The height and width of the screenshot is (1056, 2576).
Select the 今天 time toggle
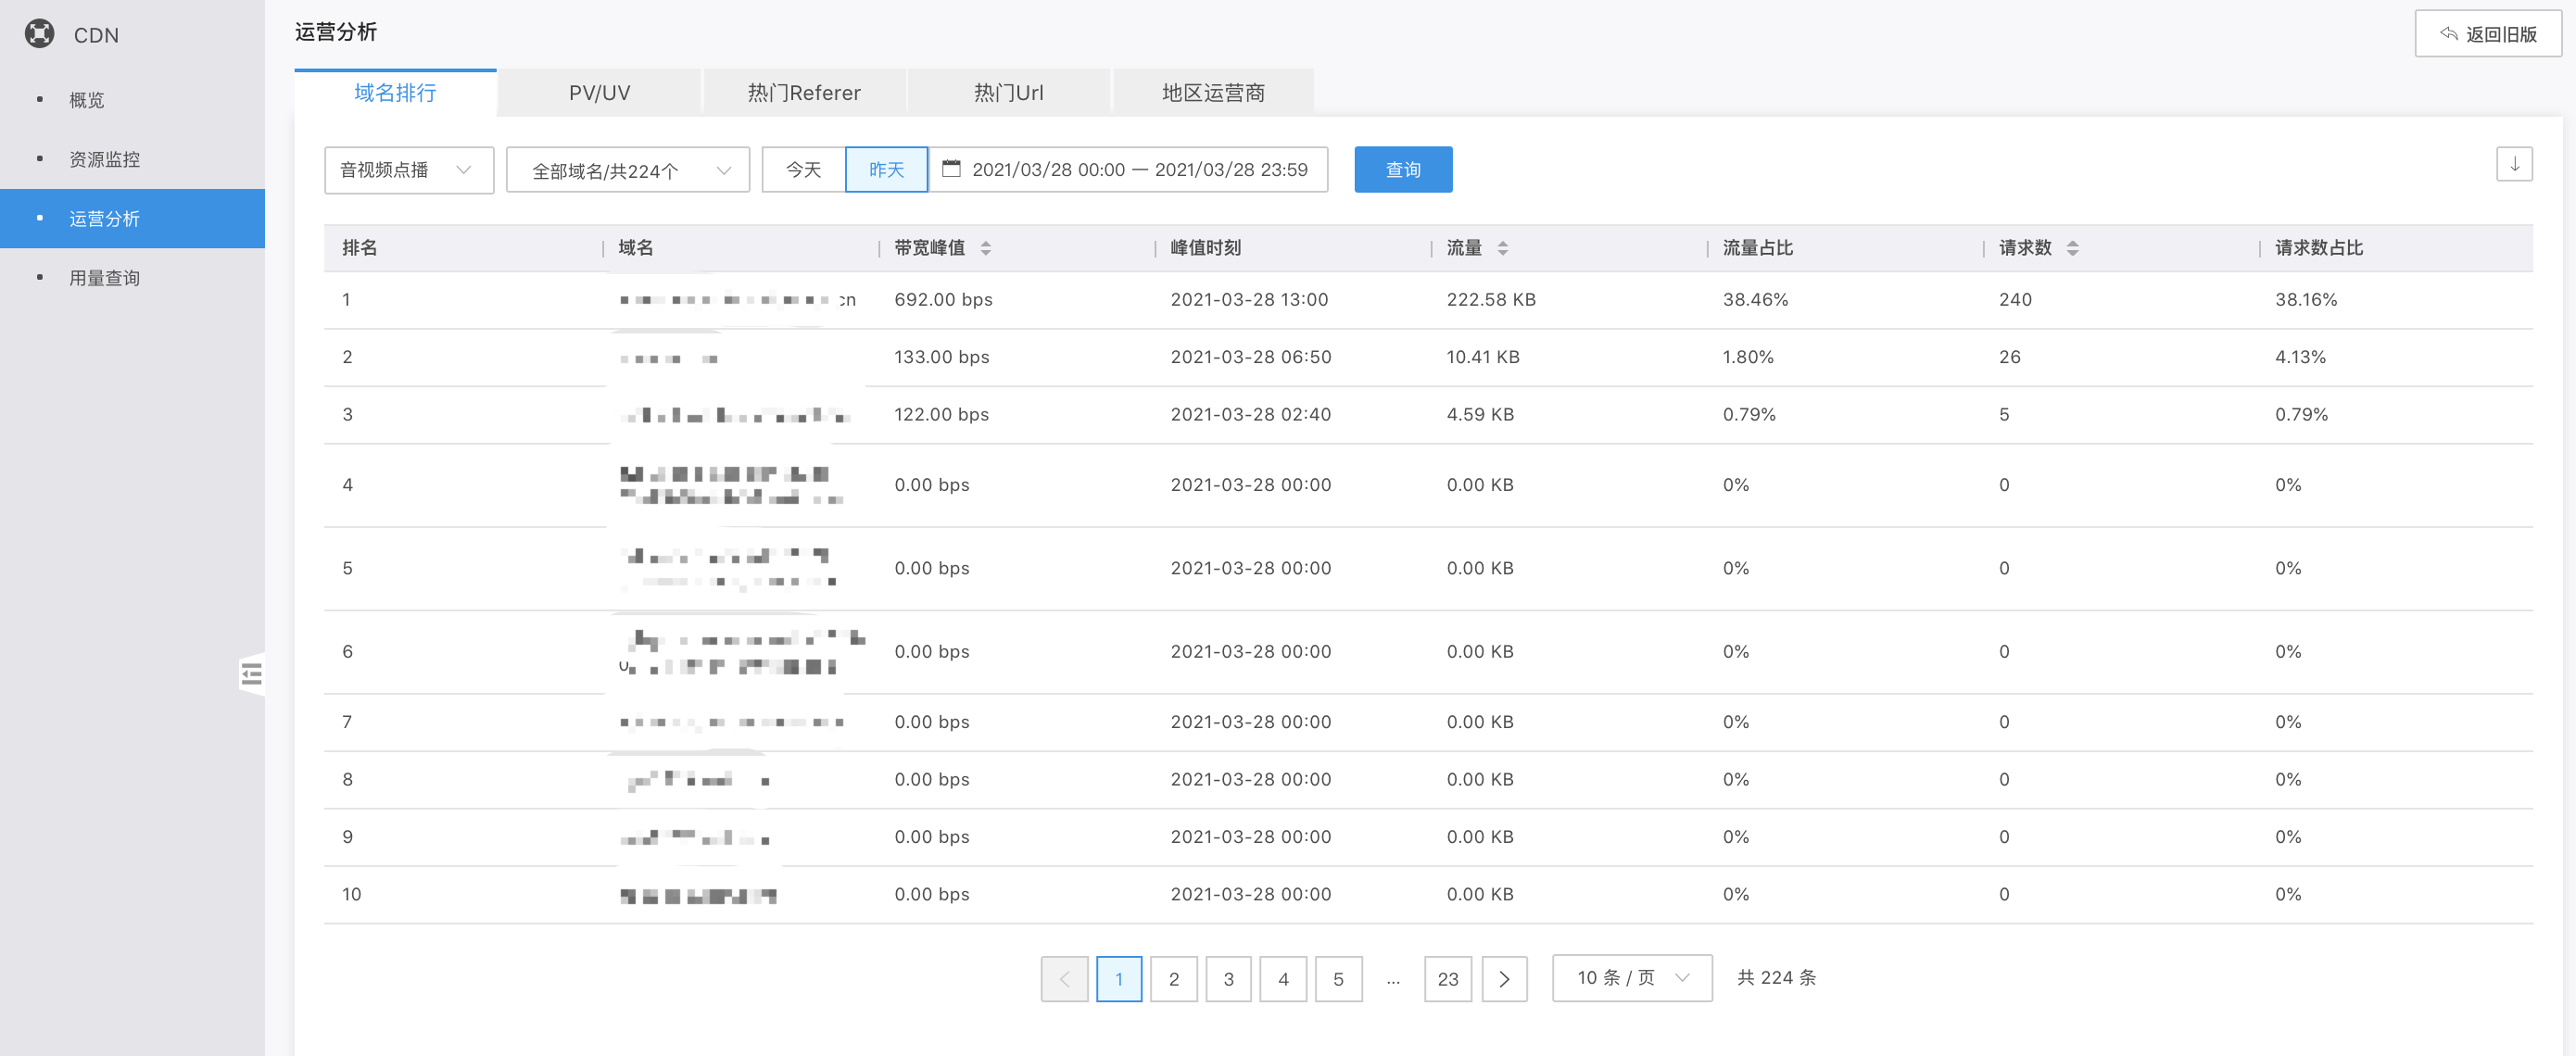[x=803, y=169]
